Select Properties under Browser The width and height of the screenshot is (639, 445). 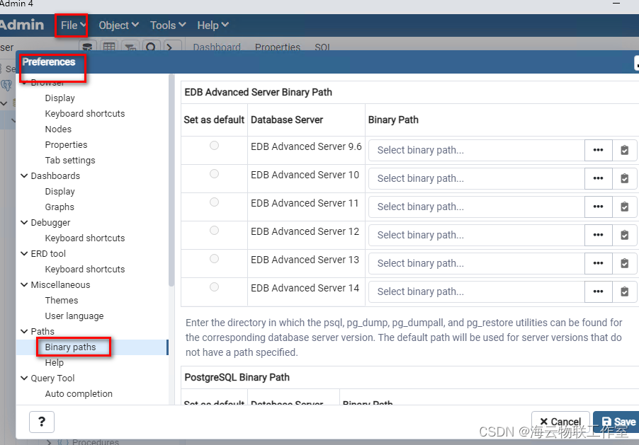[x=66, y=144]
